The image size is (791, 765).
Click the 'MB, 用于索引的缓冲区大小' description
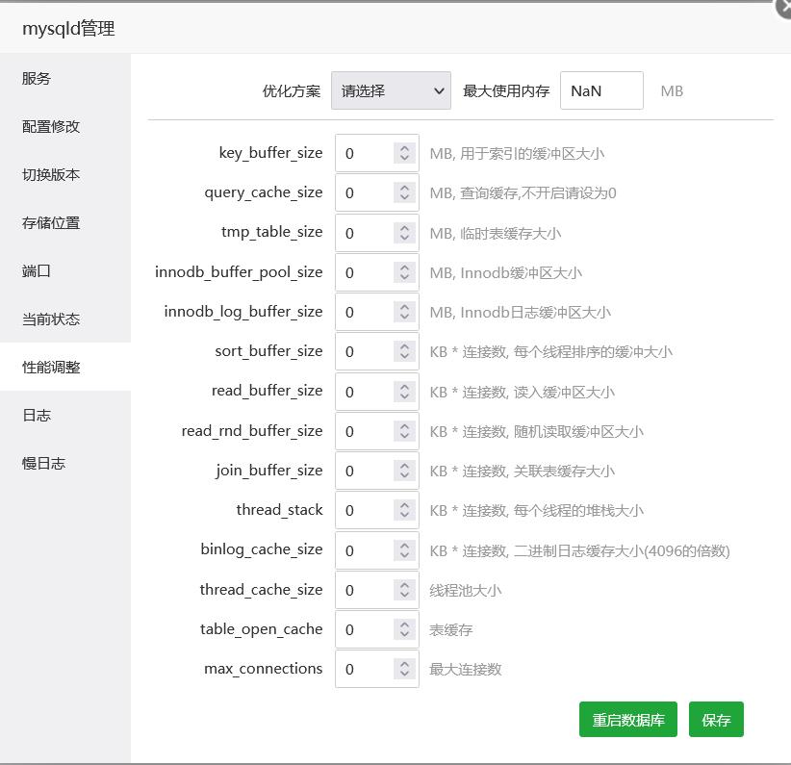pos(517,153)
